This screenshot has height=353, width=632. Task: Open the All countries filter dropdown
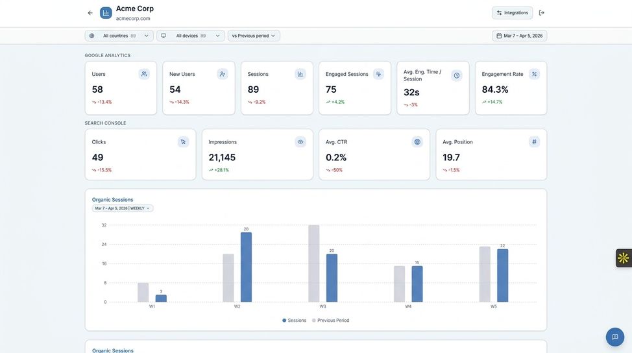pos(119,36)
